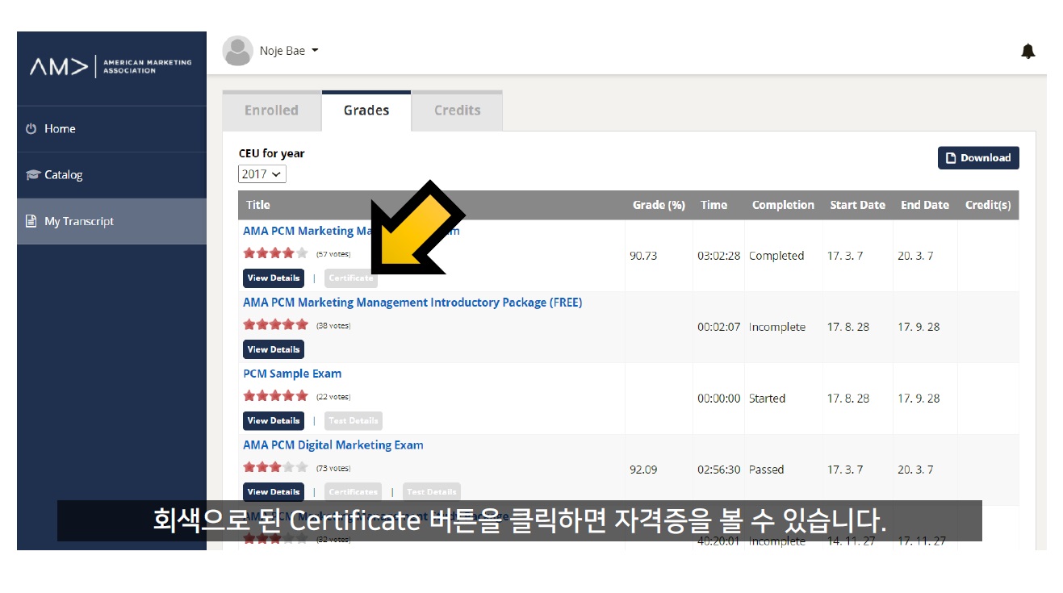The image size is (1063, 593).
Task: Click the Completed completion status
Action: click(776, 256)
